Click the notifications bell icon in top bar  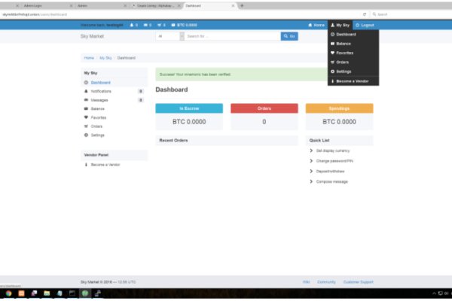pos(133,25)
